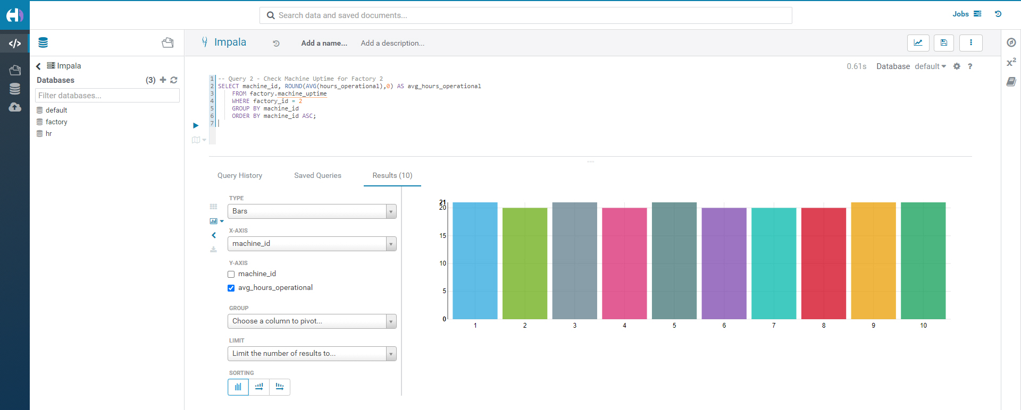Open the factory database
The height and width of the screenshot is (410, 1021).
[56, 122]
